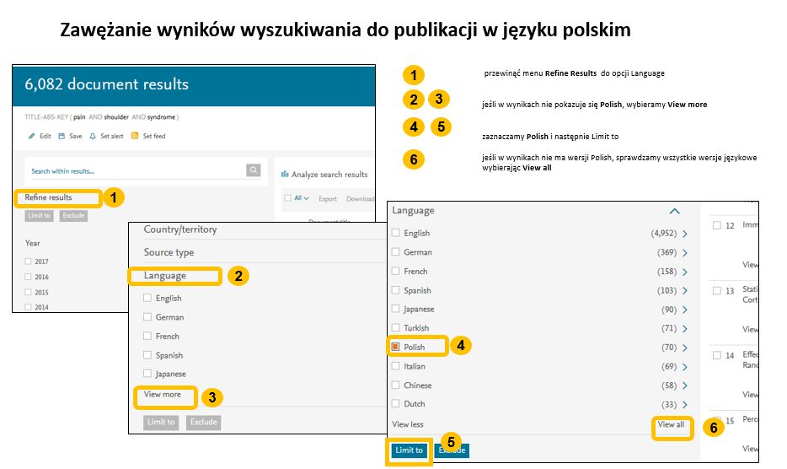Open the Country/territory filter section
The height and width of the screenshot is (469, 787).
pos(179,229)
